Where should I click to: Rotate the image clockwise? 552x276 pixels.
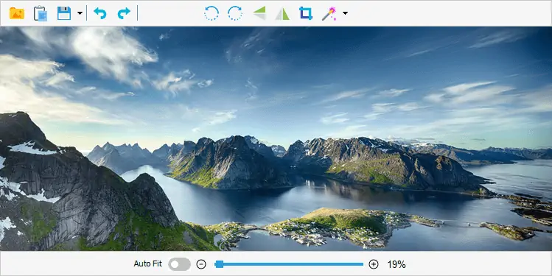[x=235, y=13]
